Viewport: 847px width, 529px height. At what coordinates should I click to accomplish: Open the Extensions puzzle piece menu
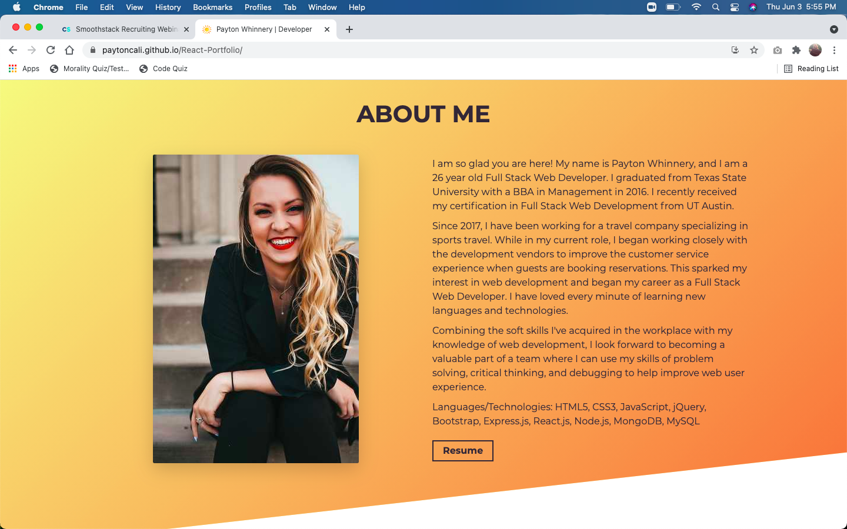coord(796,50)
